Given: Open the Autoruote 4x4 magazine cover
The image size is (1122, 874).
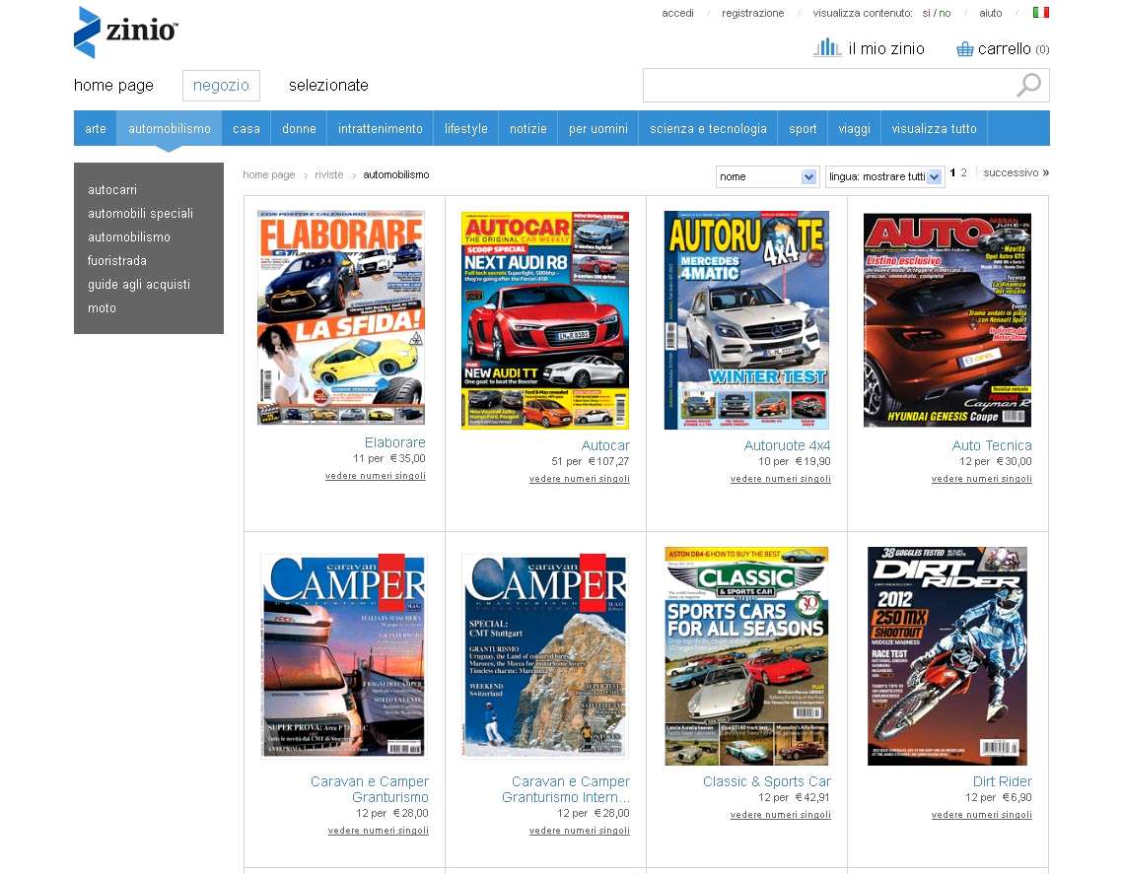Looking at the screenshot, I should (746, 320).
